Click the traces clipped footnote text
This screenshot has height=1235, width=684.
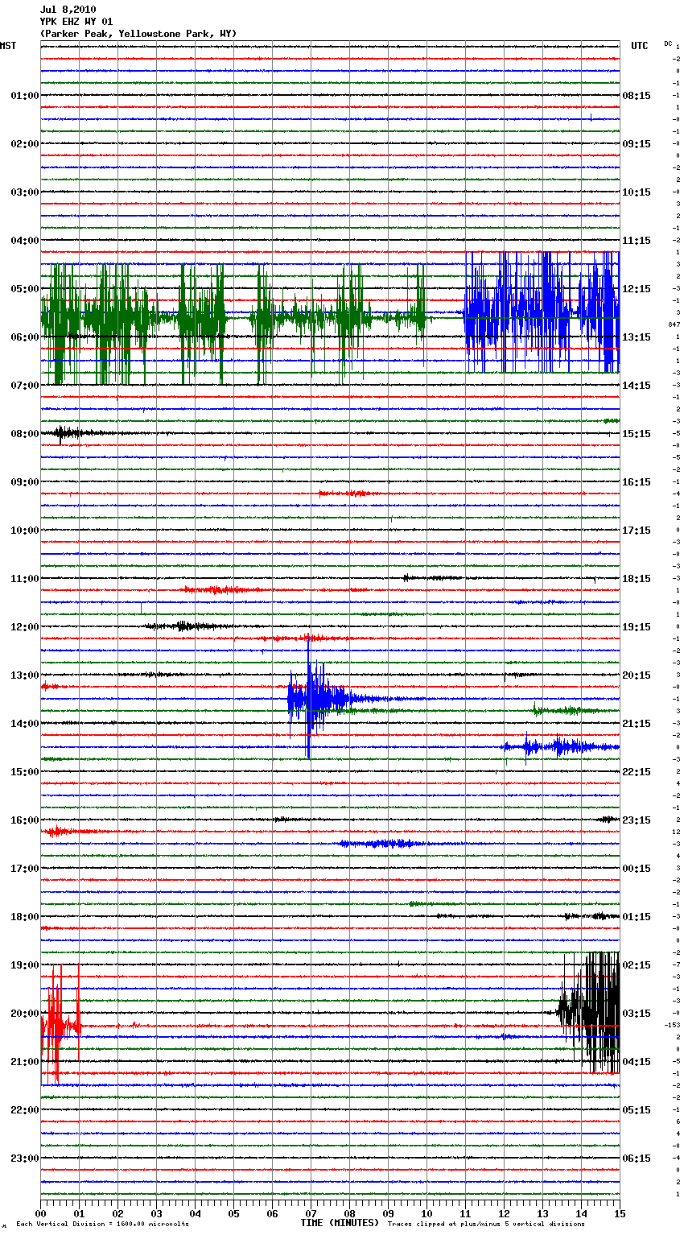[486, 1224]
